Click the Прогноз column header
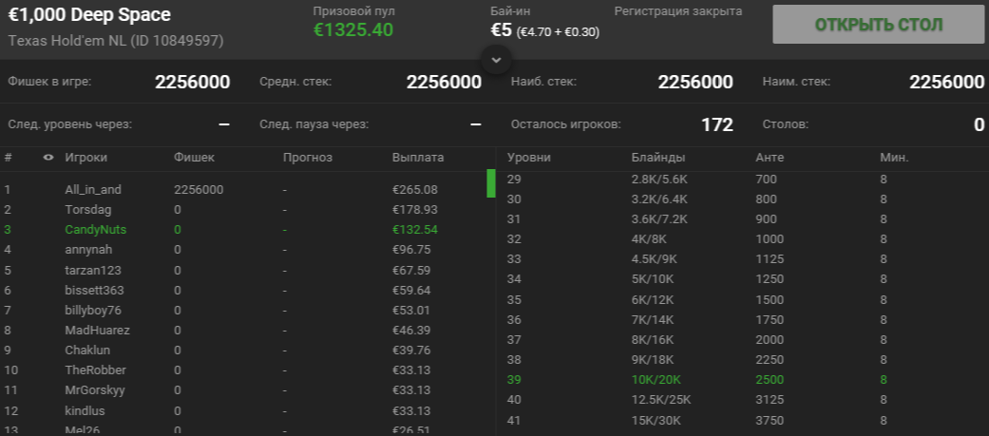This screenshot has width=989, height=436. [306, 158]
